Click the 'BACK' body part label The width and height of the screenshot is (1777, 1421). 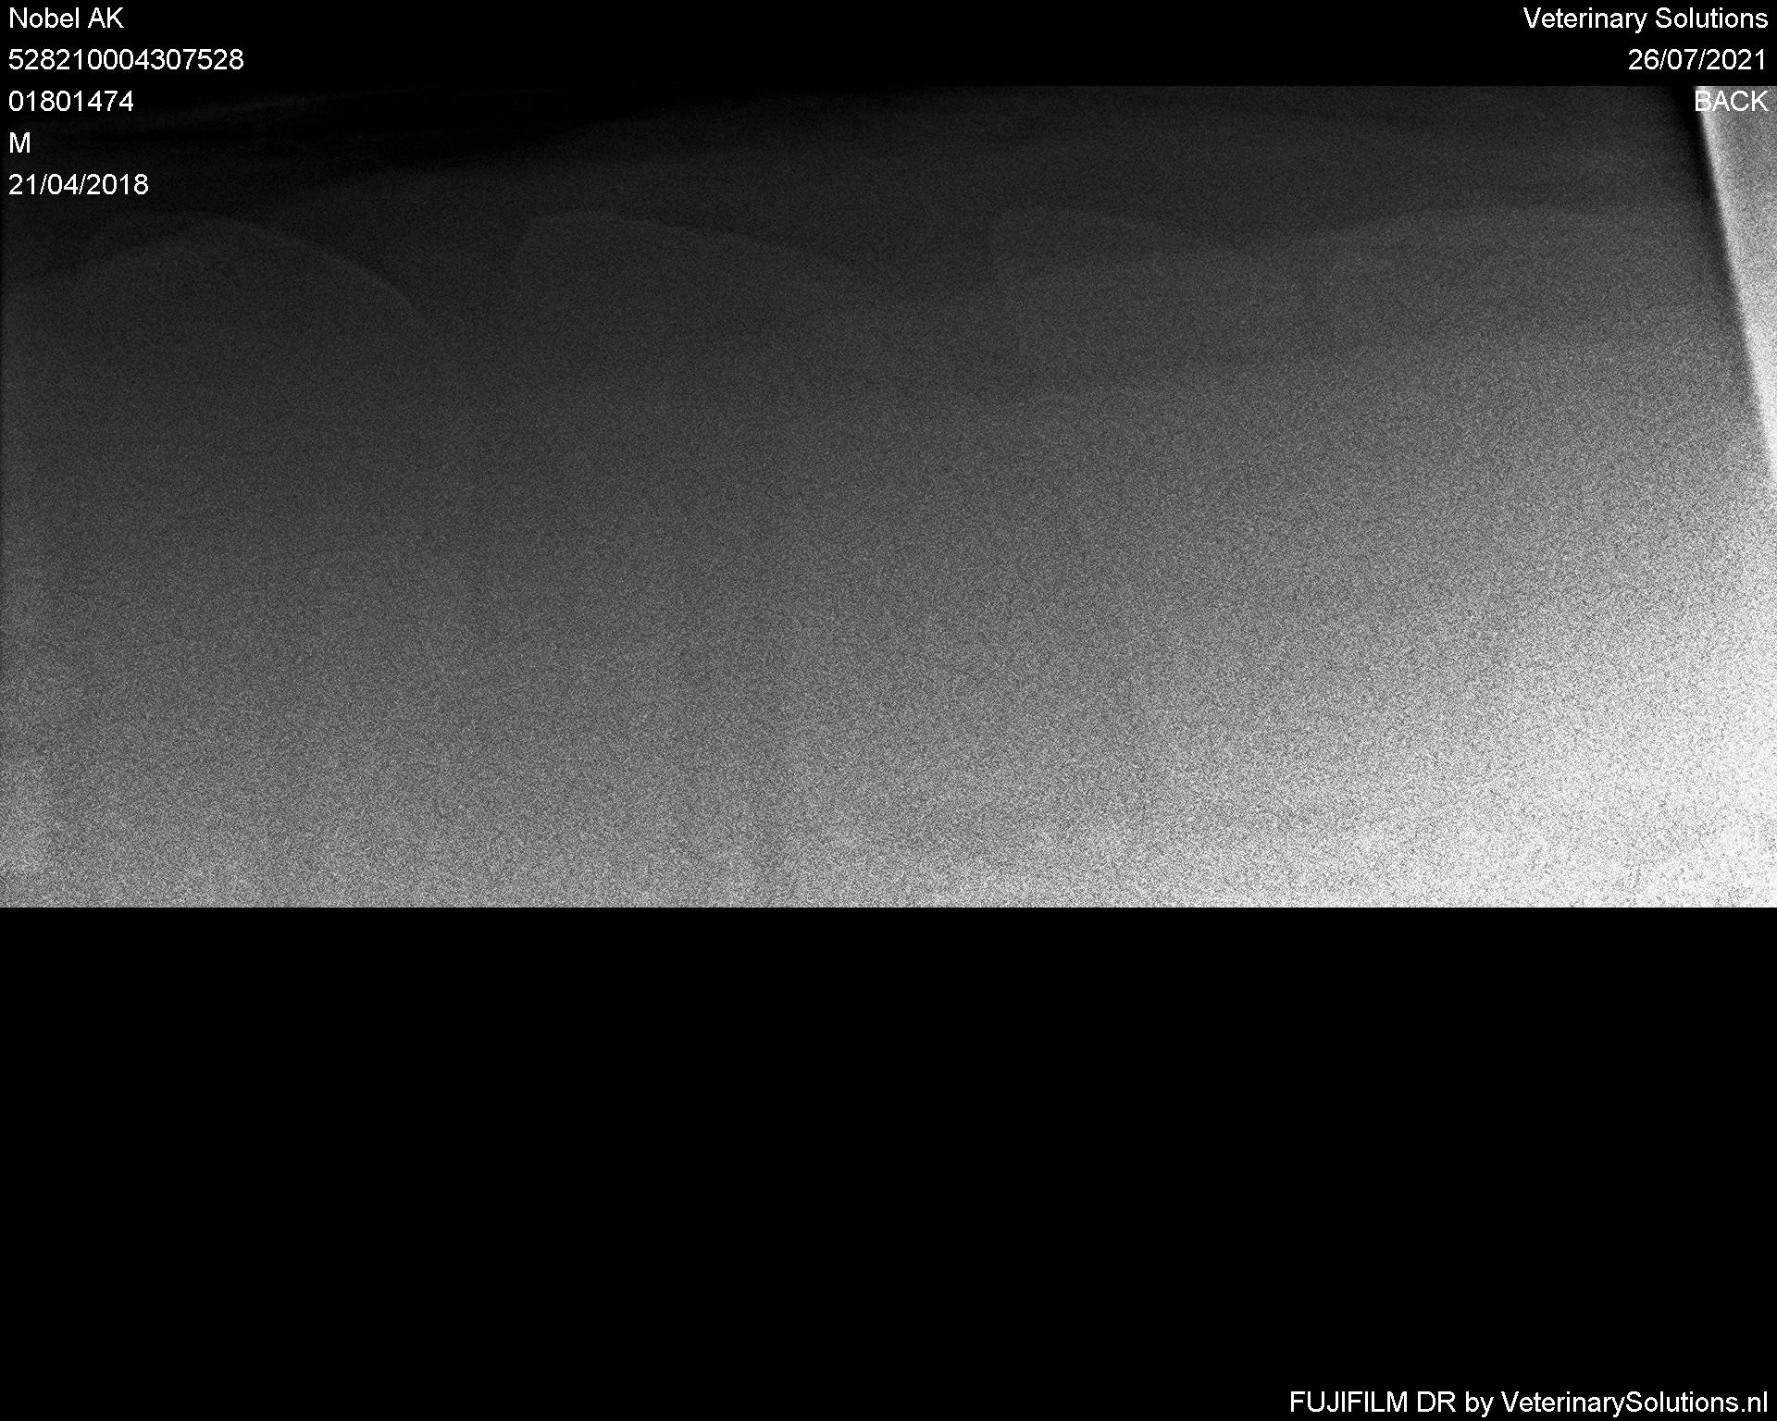pos(1731,102)
